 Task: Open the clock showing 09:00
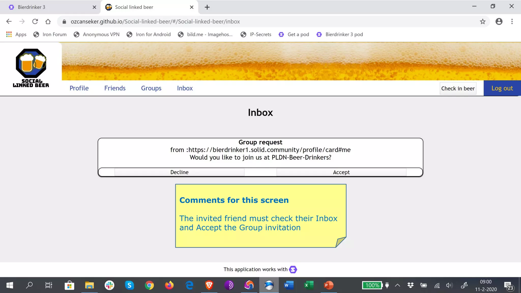pos(486,285)
